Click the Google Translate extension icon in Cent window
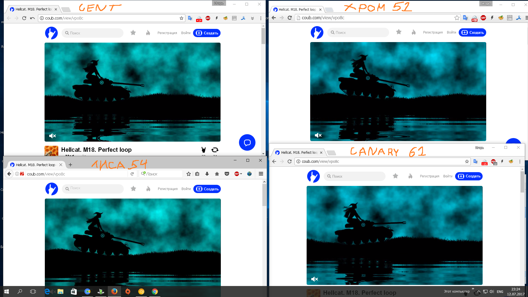528x297 pixels. pos(190,18)
